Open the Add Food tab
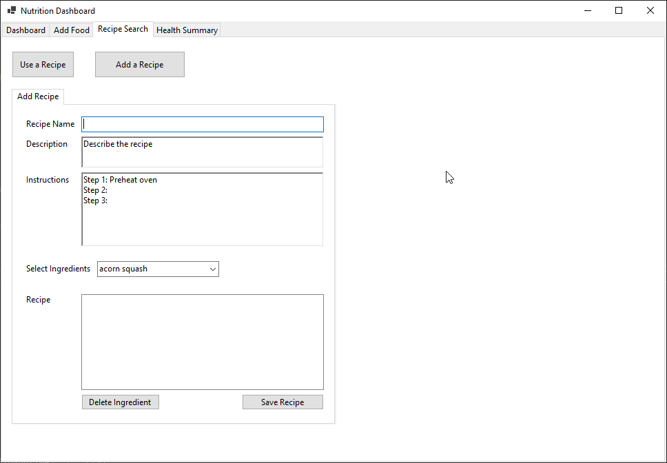667x463 pixels. [x=72, y=30]
